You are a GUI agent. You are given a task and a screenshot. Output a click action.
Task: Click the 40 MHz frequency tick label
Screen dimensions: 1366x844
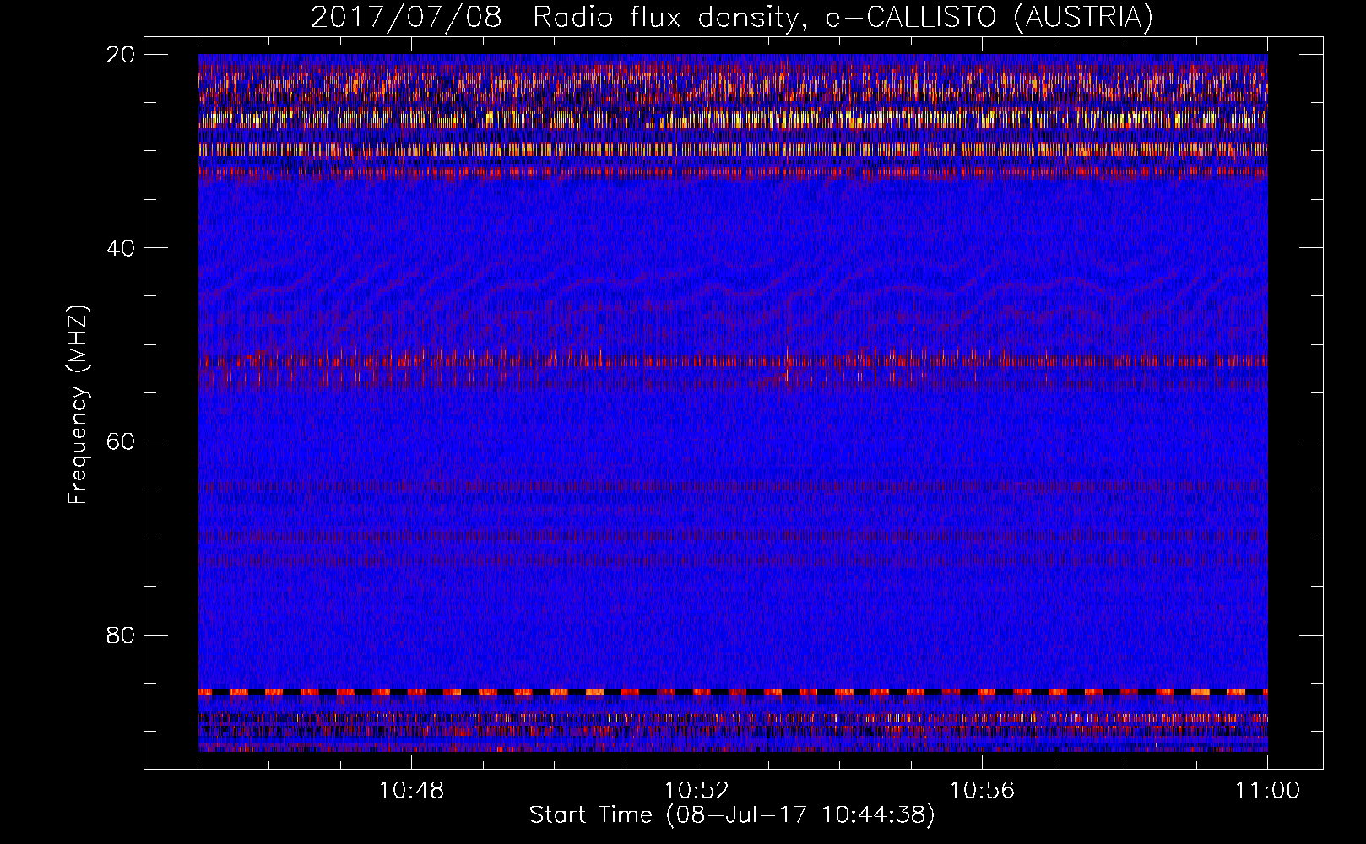(x=121, y=248)
